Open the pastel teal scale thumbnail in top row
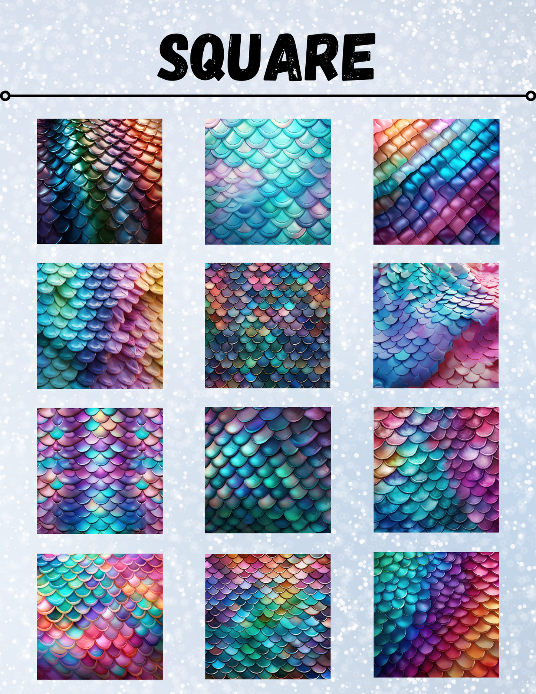 click(268, 181)
